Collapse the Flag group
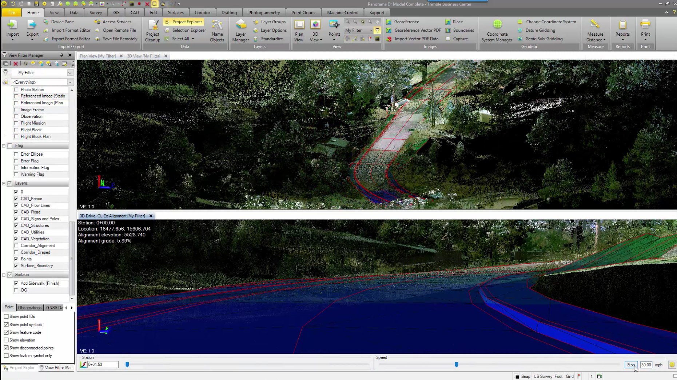Viewport: 677px width, 380px height. pyautogui.click(x=4, y=145)
